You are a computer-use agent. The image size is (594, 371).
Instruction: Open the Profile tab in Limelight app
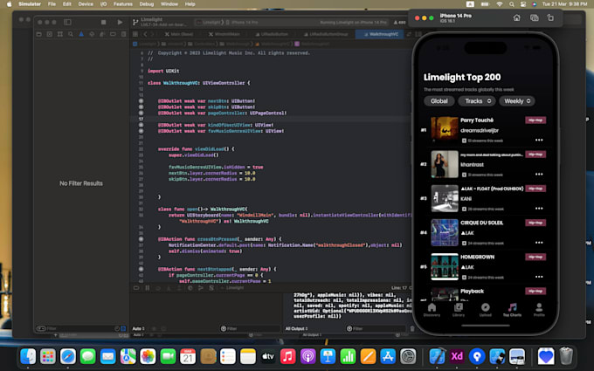pos(539,310)
